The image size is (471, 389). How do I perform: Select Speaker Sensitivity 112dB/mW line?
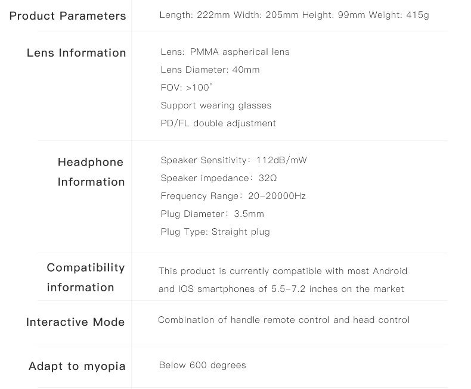(234, 160)
